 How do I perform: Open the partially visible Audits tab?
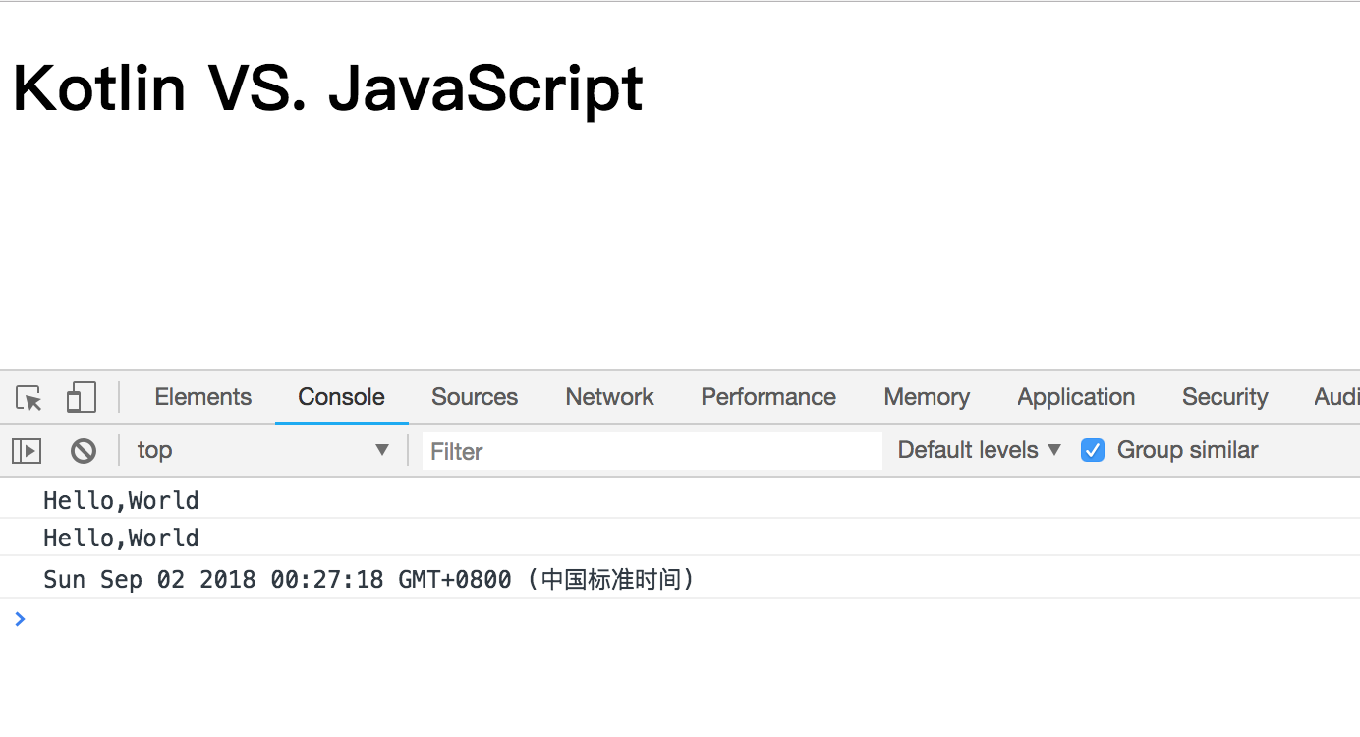point(1336,397)
